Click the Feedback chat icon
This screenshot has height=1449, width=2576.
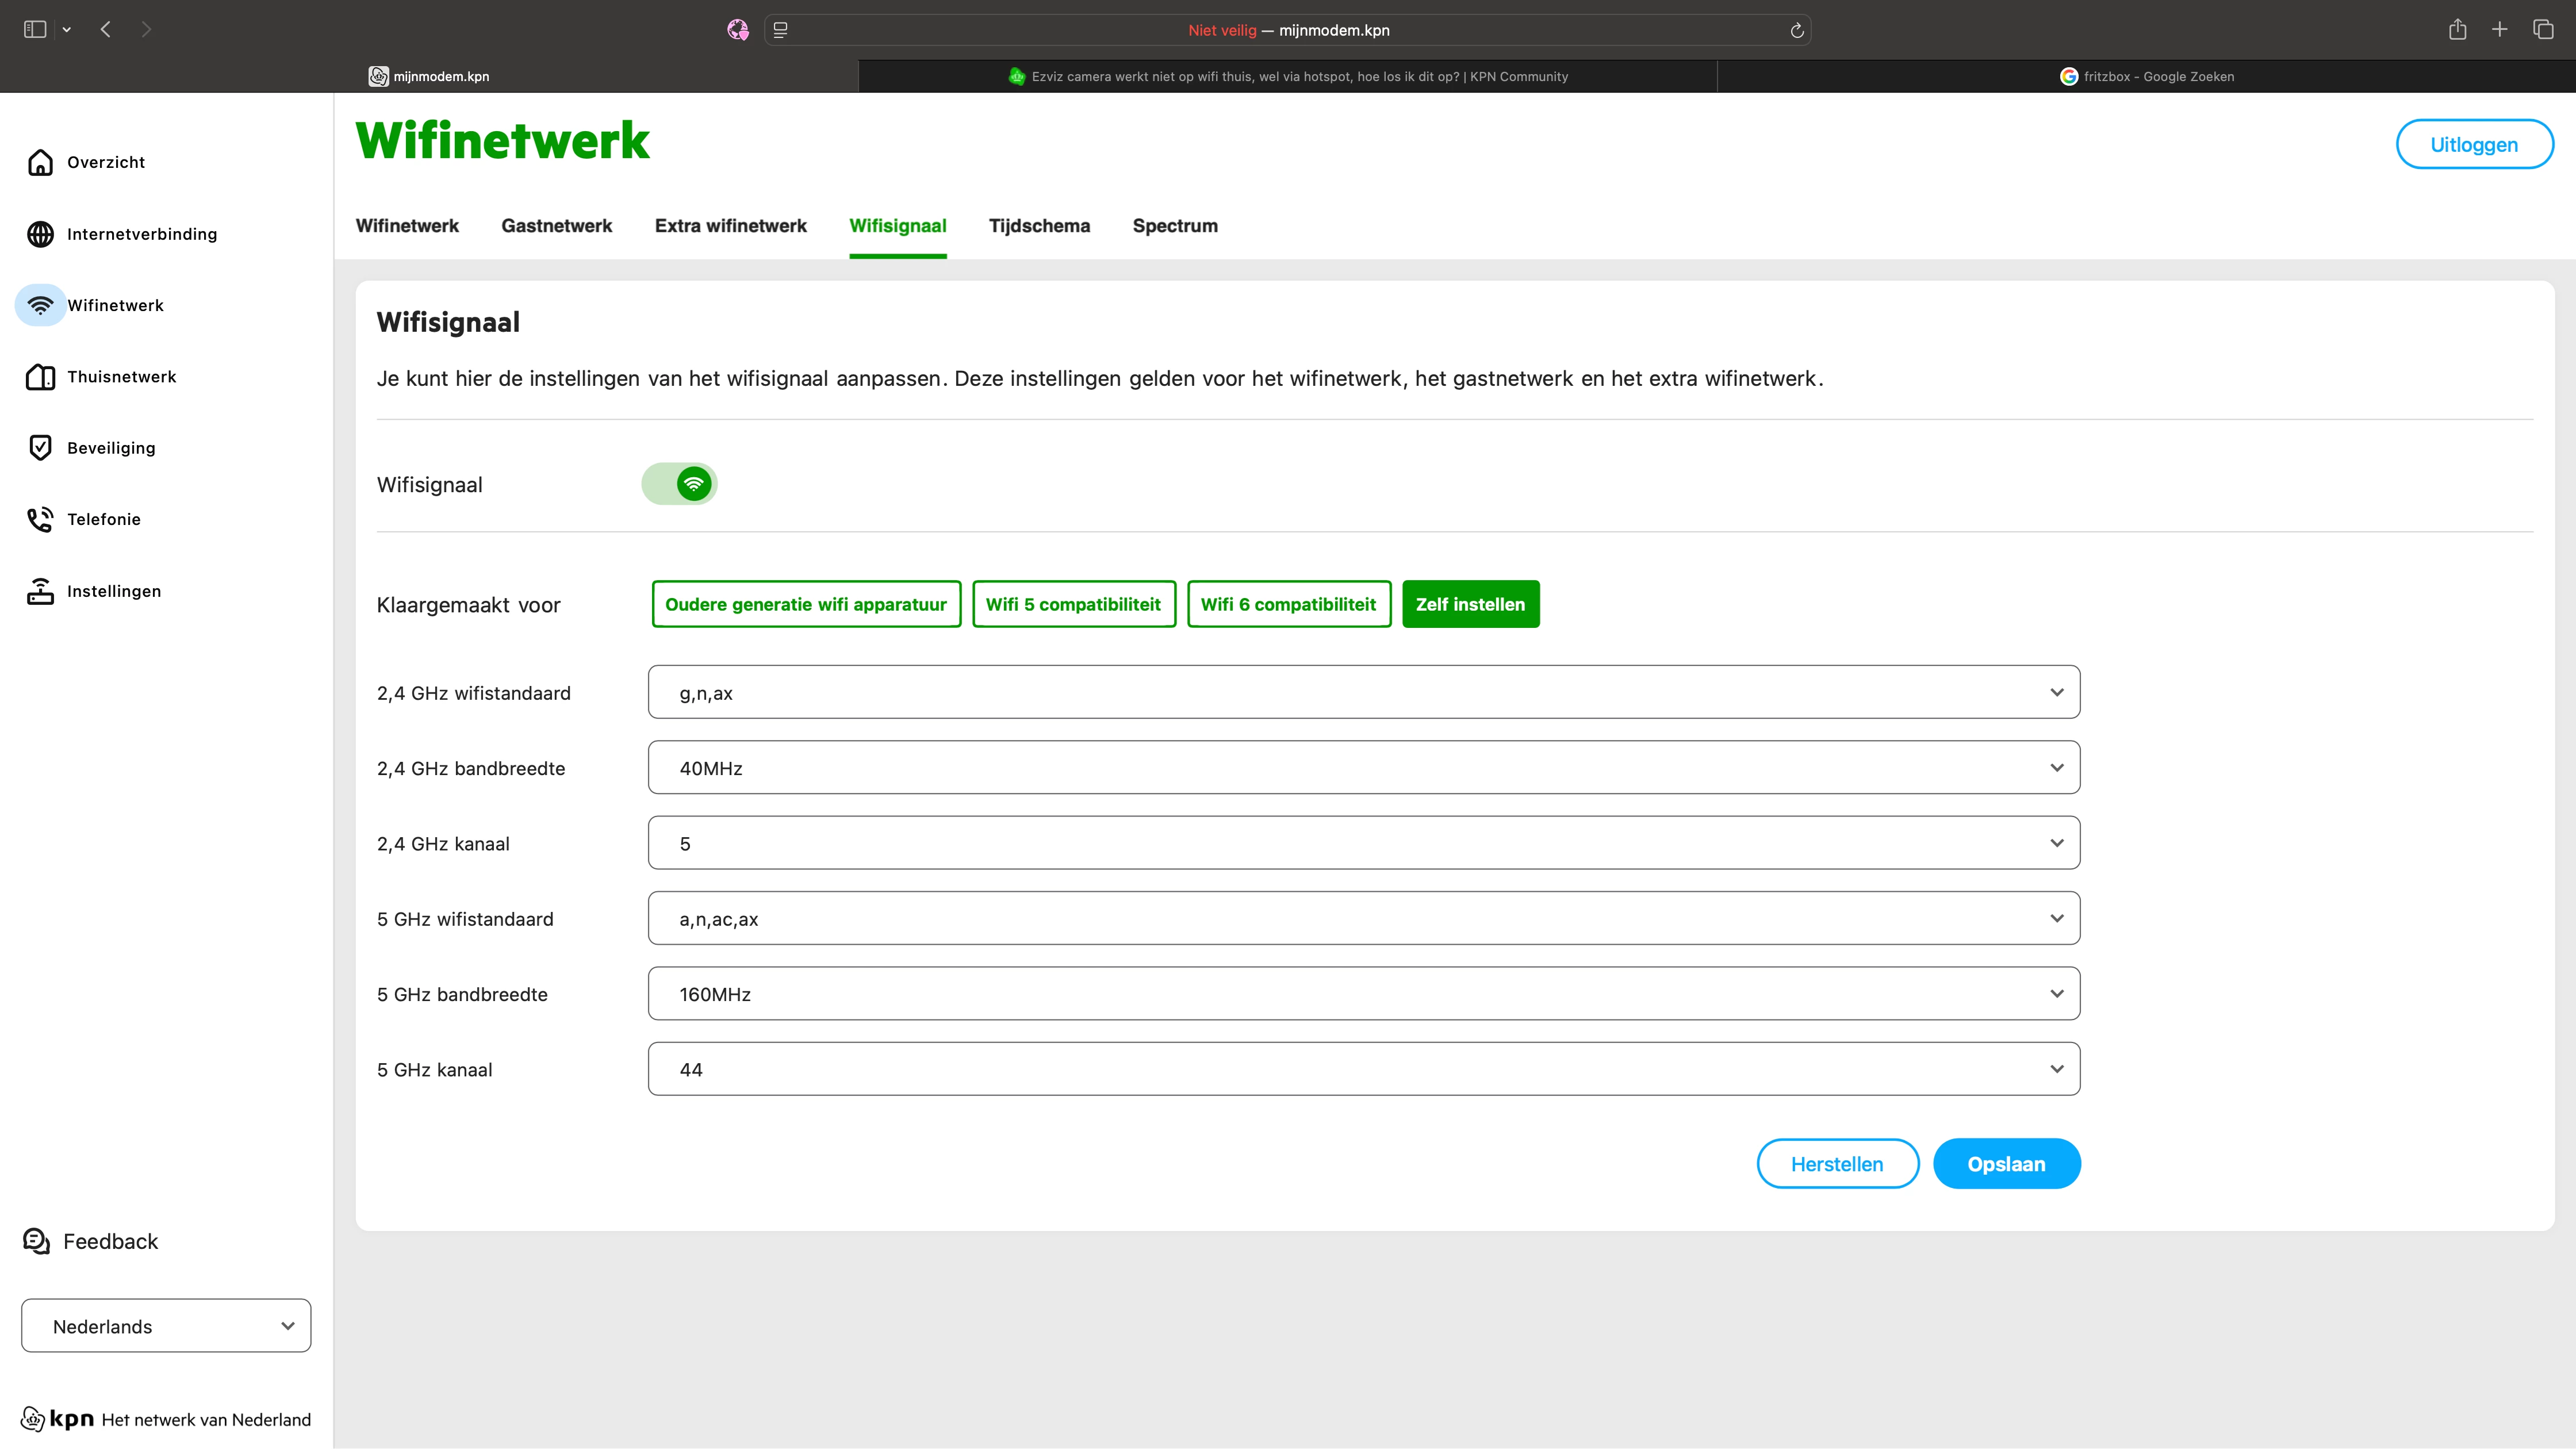point(37,1241)
